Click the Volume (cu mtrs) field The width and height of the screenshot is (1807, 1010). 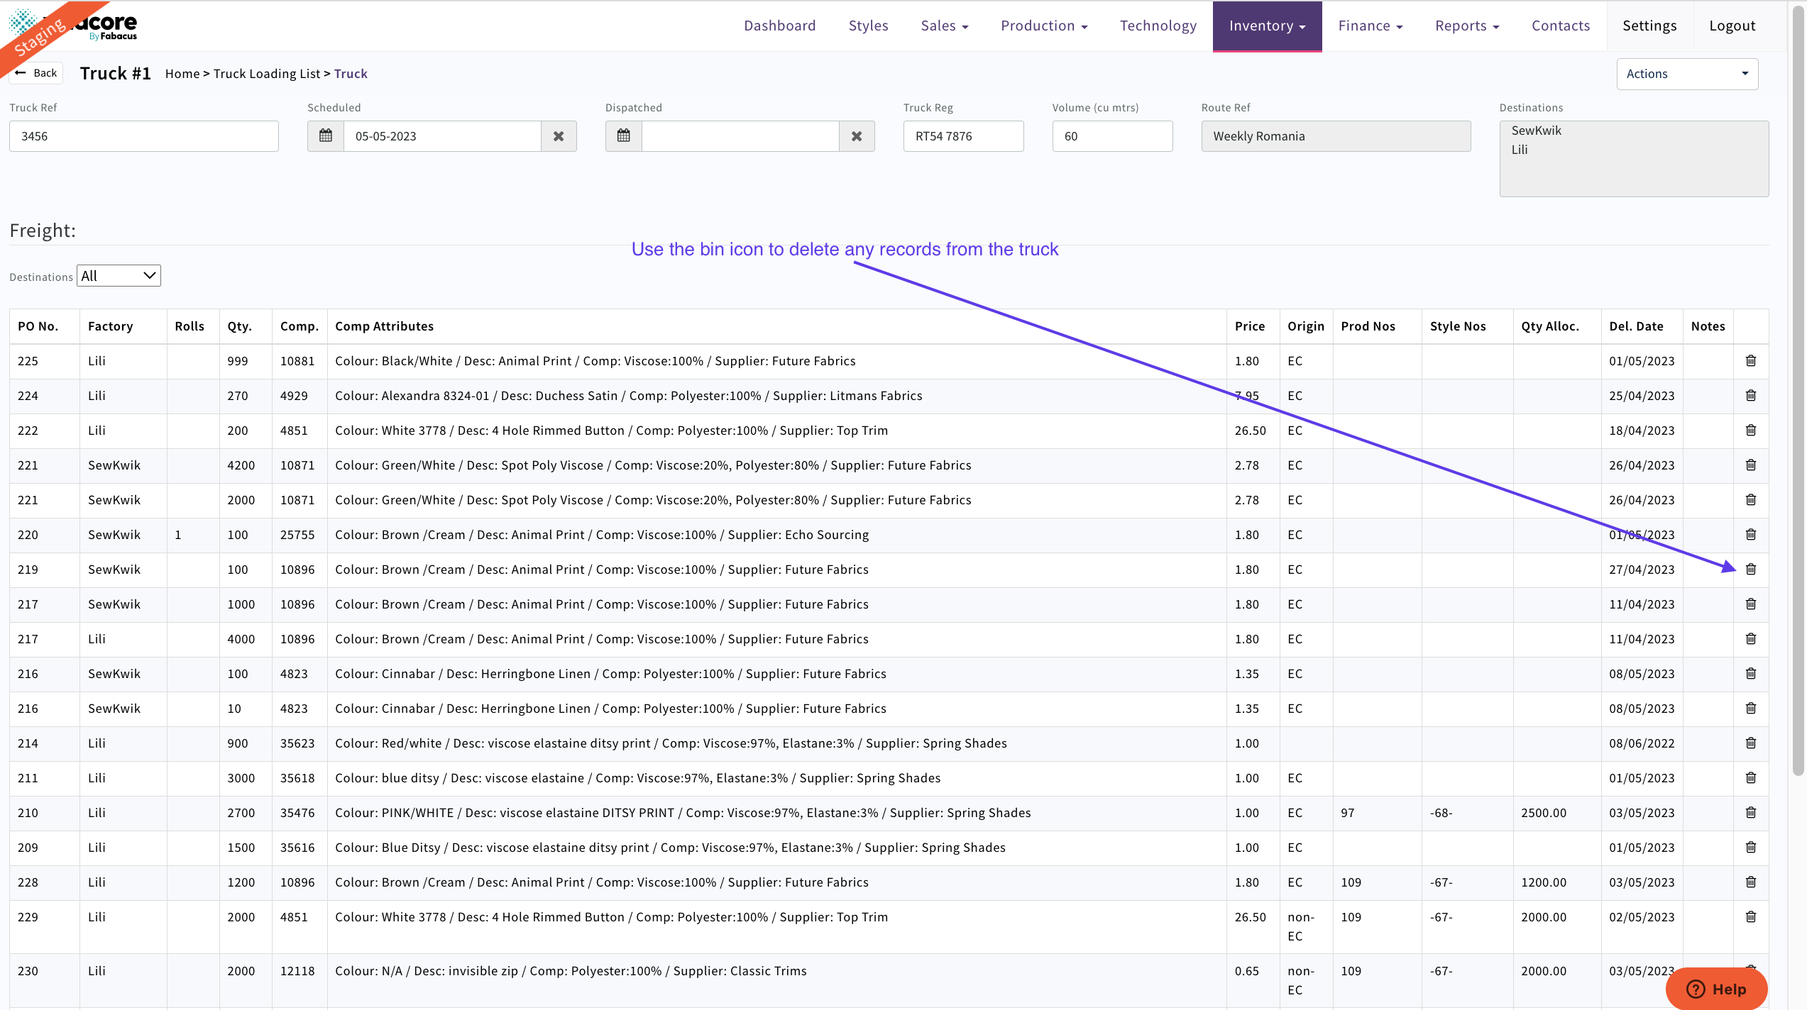1111,136
